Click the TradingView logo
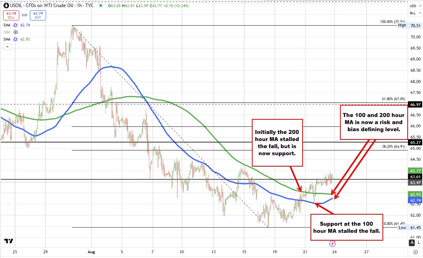 (x=9, y=241)
